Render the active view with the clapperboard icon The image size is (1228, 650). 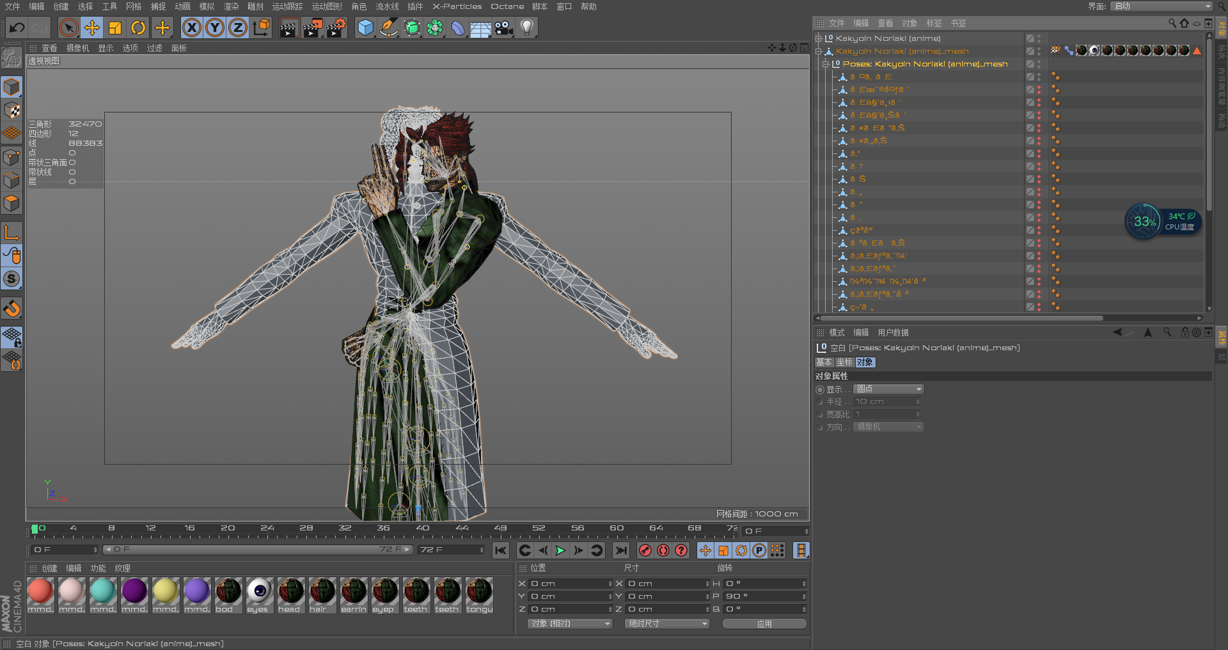pos(289,27)
